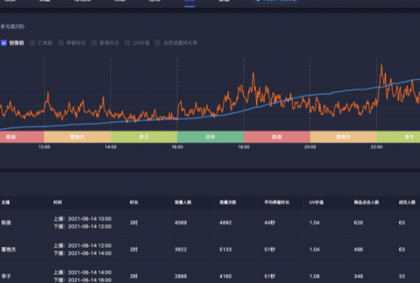
Task: Click the 18:00 time axis label
Action: 244,147
